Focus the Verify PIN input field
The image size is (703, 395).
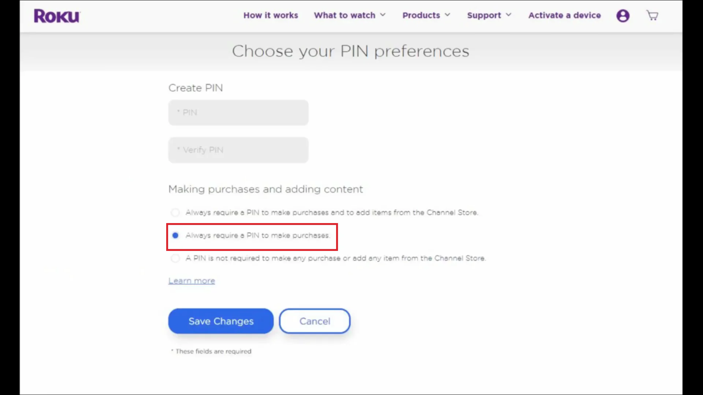[238, 150]
